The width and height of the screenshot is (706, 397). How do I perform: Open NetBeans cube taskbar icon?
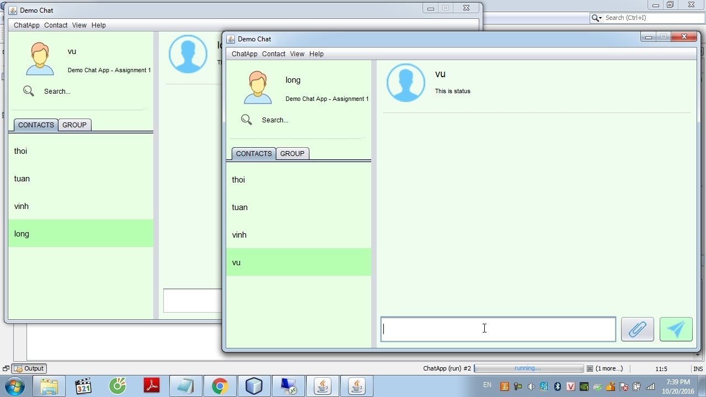[x=254, y=385]
